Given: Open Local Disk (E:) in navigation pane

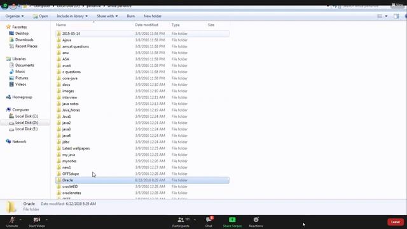Looking at the screenshot, I should pos(24,128).
